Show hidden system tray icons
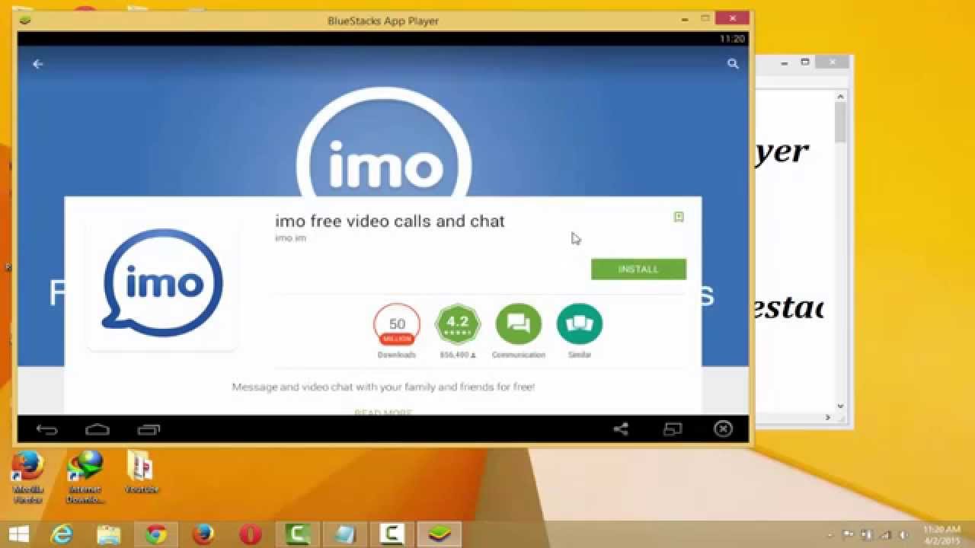The height and width of the screenshot is (548, 975). point(830,534)
